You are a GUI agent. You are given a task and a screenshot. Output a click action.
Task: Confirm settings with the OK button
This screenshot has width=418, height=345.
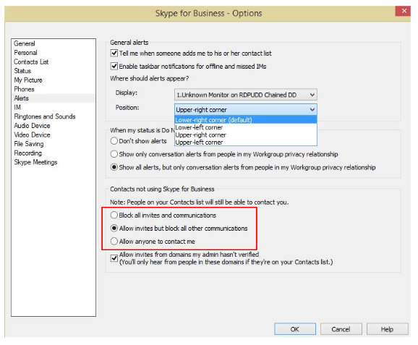tap(295, 329)
